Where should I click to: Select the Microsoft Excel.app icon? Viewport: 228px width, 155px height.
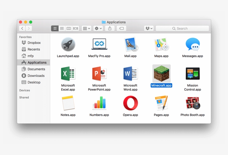(68, 74)
